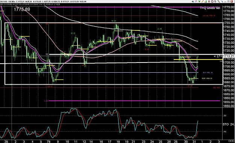Click the 1680.00 price axis label
Image resolution: width=235 pixels, height=143 pixels.
pyautogui.click(x=229, y=82)
